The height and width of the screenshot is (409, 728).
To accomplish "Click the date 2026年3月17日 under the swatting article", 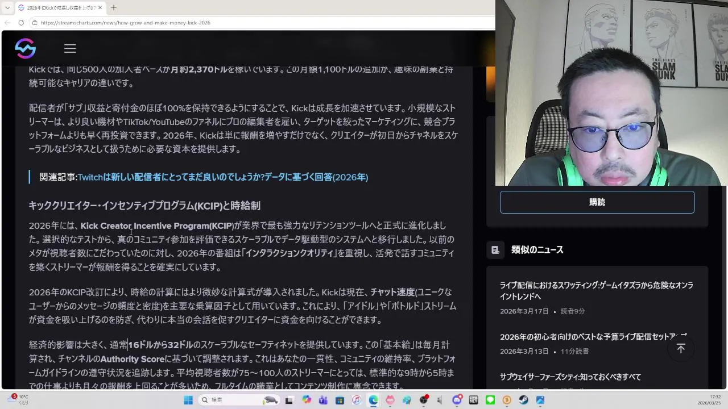I will 524,311.
